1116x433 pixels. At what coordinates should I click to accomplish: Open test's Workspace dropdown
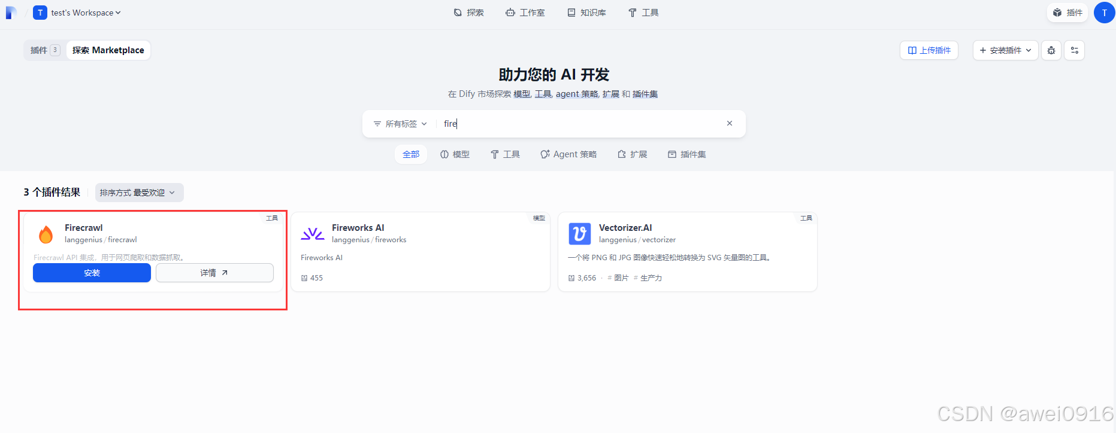click(x=77, y=13)
